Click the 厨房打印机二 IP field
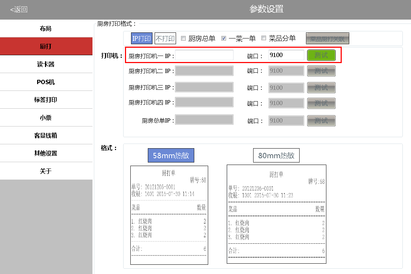The image size is (411, 274). point(204,71)
